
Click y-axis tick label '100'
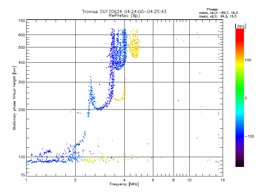click(x=22, y=157)
